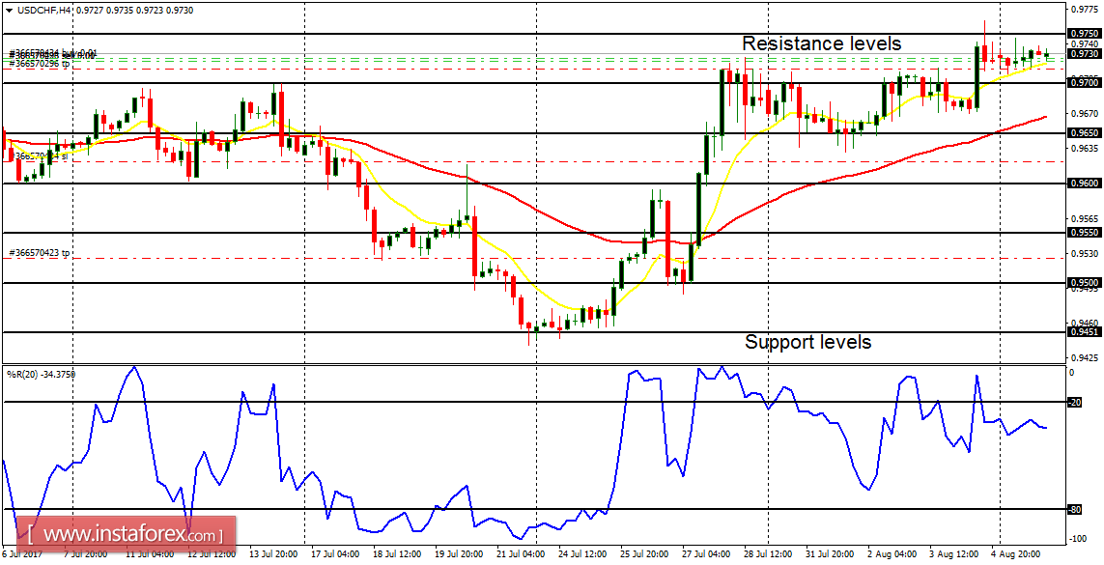This screenshot has width=1104, height=565.
Task: Click the -80 level on indicator scale
Action: [1075, 509]
